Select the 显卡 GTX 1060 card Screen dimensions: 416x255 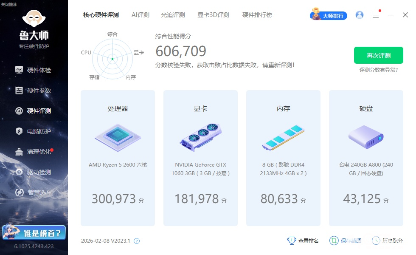[200, 158]
